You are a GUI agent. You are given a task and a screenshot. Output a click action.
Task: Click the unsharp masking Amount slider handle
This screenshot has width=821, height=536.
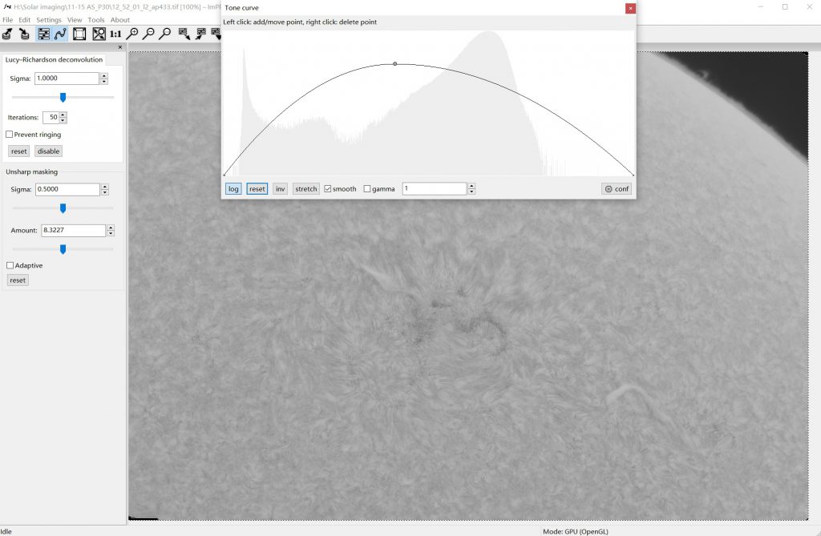pos(63,249)
